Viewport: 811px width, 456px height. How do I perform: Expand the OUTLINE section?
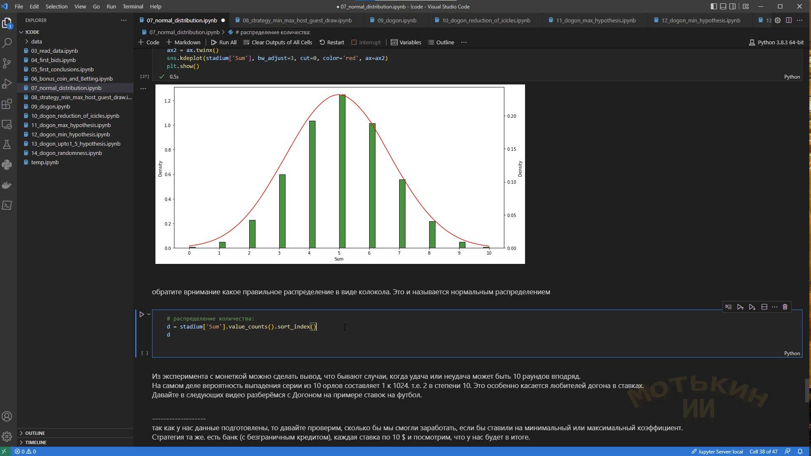[x=35, y=433]
